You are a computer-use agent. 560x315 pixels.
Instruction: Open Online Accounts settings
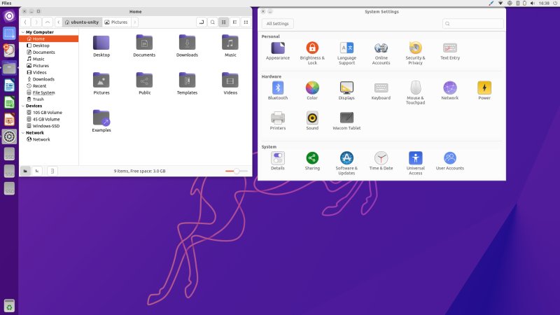click(381, 53)
